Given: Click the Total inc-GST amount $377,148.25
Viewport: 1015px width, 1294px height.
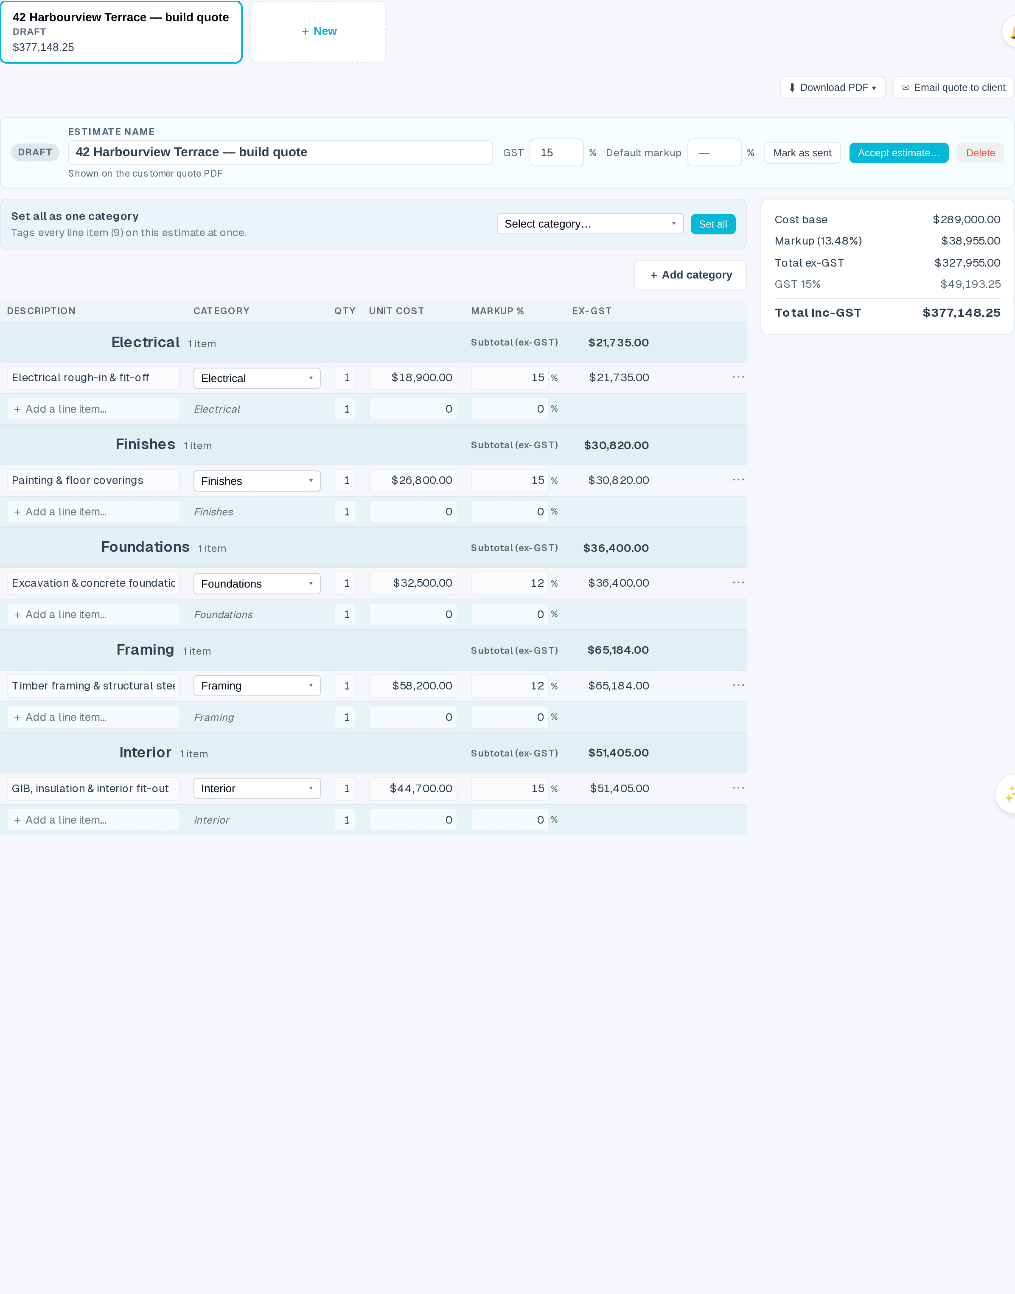Looking at the screenshot, I should (961, 312).
